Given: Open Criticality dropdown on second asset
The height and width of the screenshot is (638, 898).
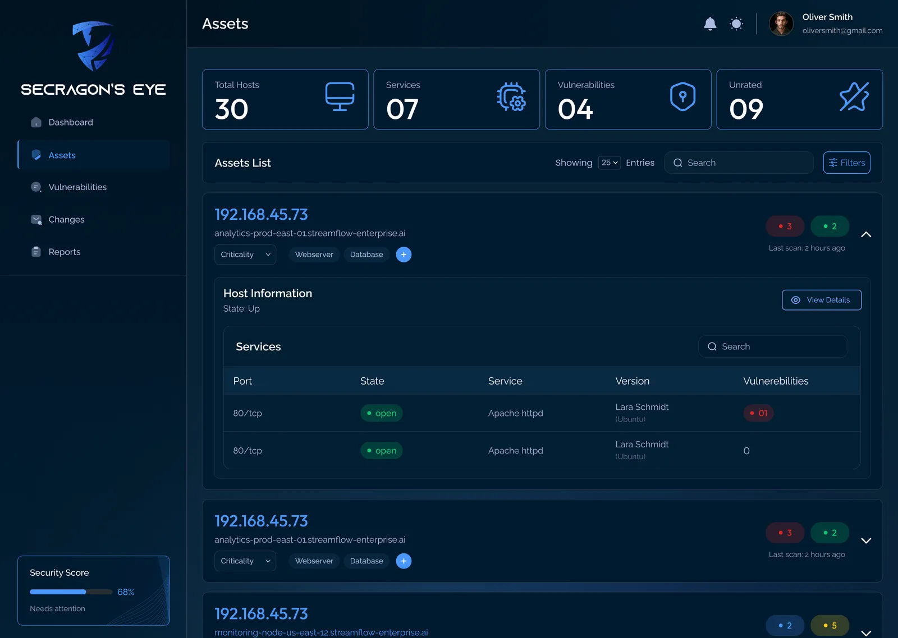Looking at the screenshot, I should pyautogui.click(x=245, y=561).
